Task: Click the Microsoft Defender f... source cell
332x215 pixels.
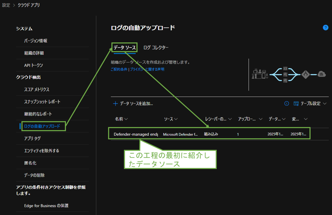Action: pyautogui.click(x=180, y=134)
